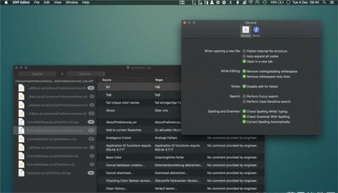Click the 'About' source cell
Viewport: 338px width, 193px height.
(x=110, y=110)
